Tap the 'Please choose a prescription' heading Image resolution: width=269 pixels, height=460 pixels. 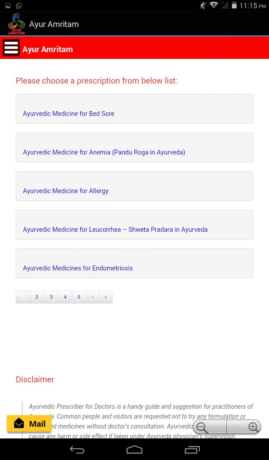point(96,81)
